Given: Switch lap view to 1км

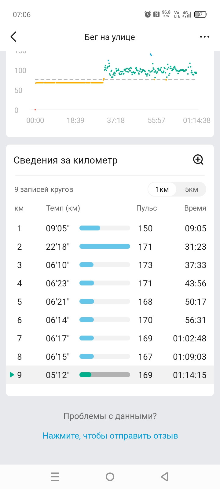Looking at the screenshot, I should 162,189.
